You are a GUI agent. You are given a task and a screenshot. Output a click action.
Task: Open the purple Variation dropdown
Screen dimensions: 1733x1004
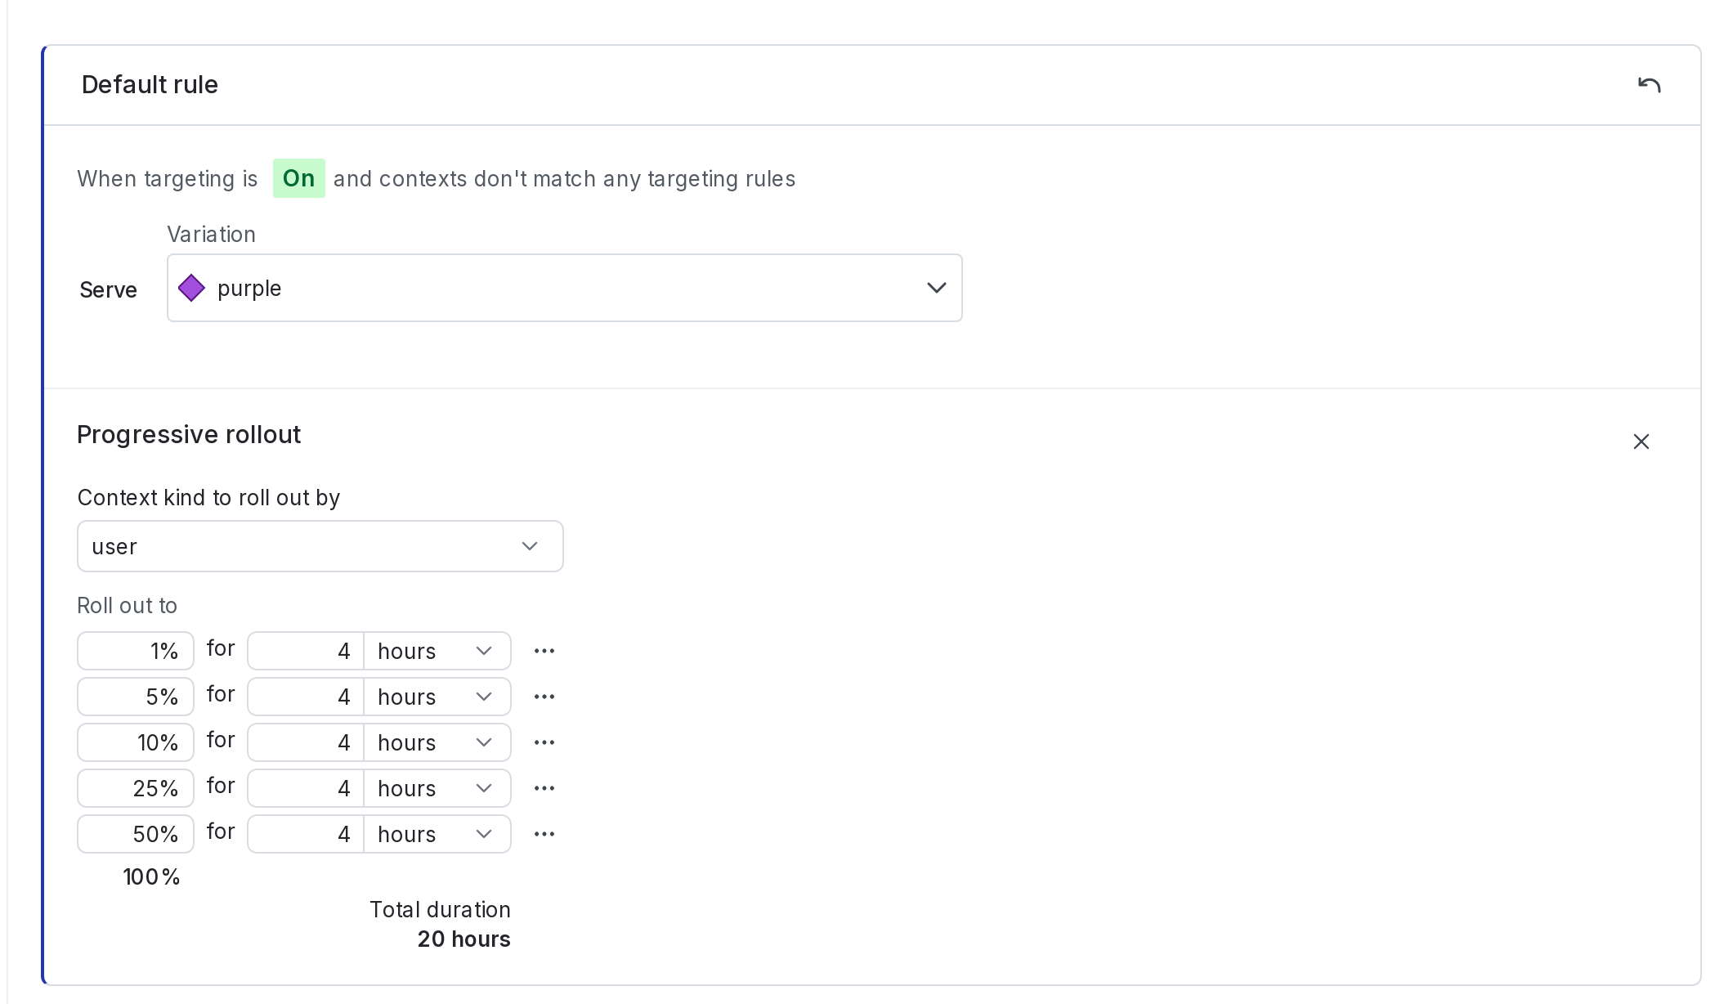[564, 288]
